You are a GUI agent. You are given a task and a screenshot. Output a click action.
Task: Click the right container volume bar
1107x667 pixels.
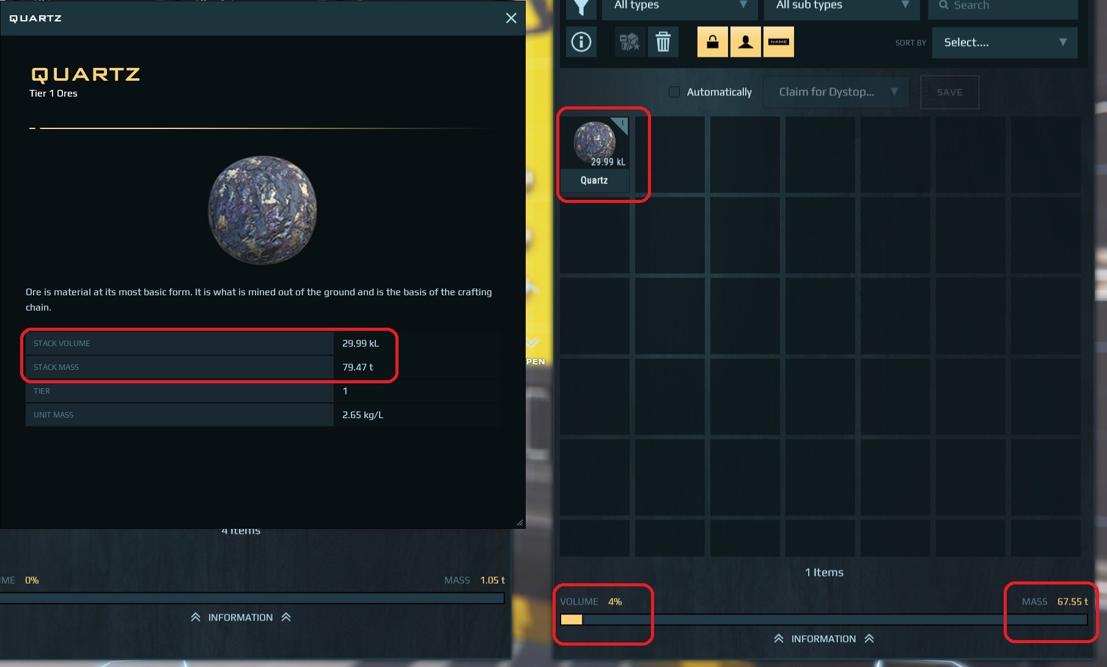pyautogui.click(x=823, y=619)
